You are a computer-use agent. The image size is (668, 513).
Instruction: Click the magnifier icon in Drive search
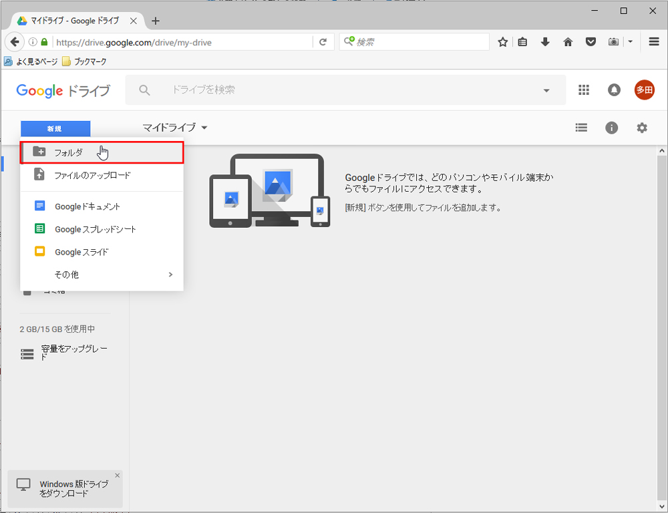[x=144, y=90]
